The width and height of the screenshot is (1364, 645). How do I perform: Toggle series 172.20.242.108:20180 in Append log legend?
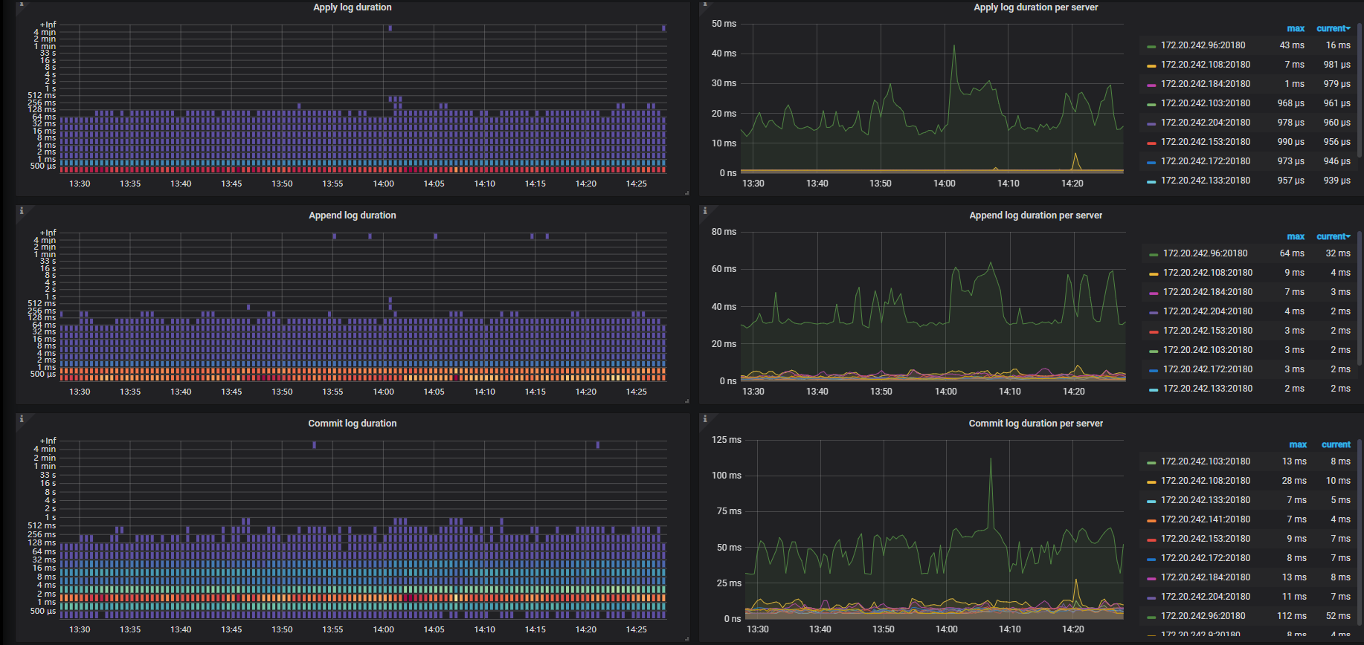(1207, 273)
